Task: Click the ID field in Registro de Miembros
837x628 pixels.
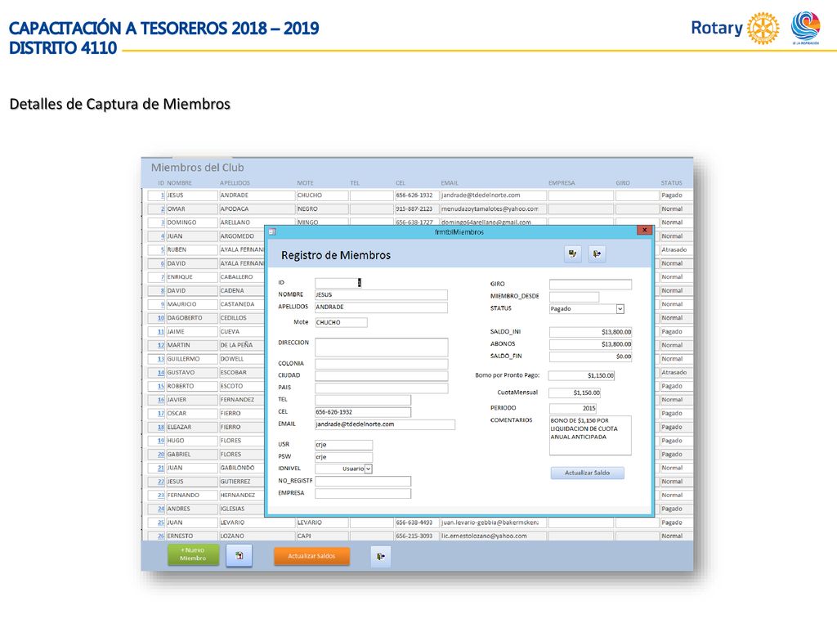Action: point(338,282)
